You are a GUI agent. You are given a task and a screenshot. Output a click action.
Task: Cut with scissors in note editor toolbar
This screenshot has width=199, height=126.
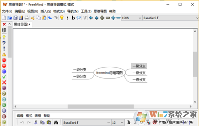point(36,122)
